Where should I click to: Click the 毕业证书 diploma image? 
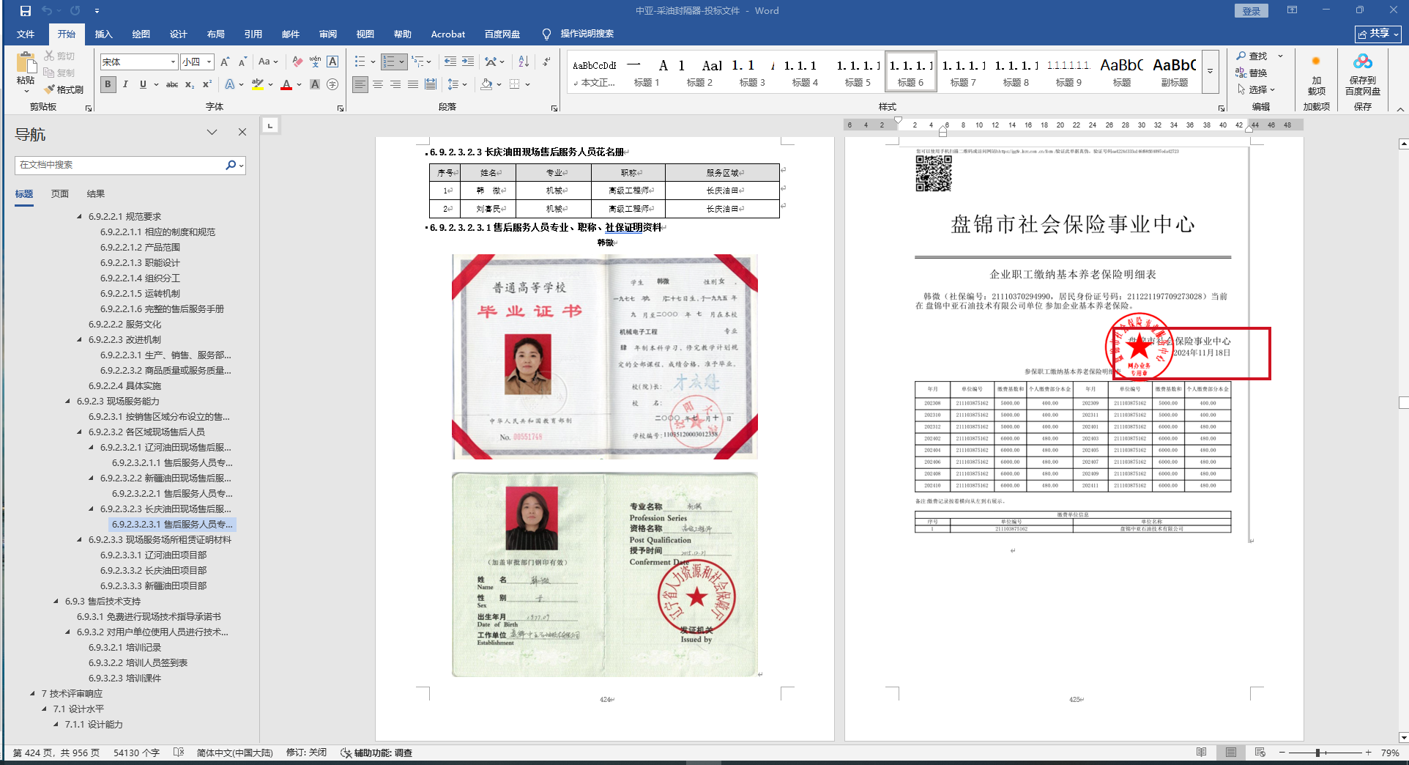[605, 357]
